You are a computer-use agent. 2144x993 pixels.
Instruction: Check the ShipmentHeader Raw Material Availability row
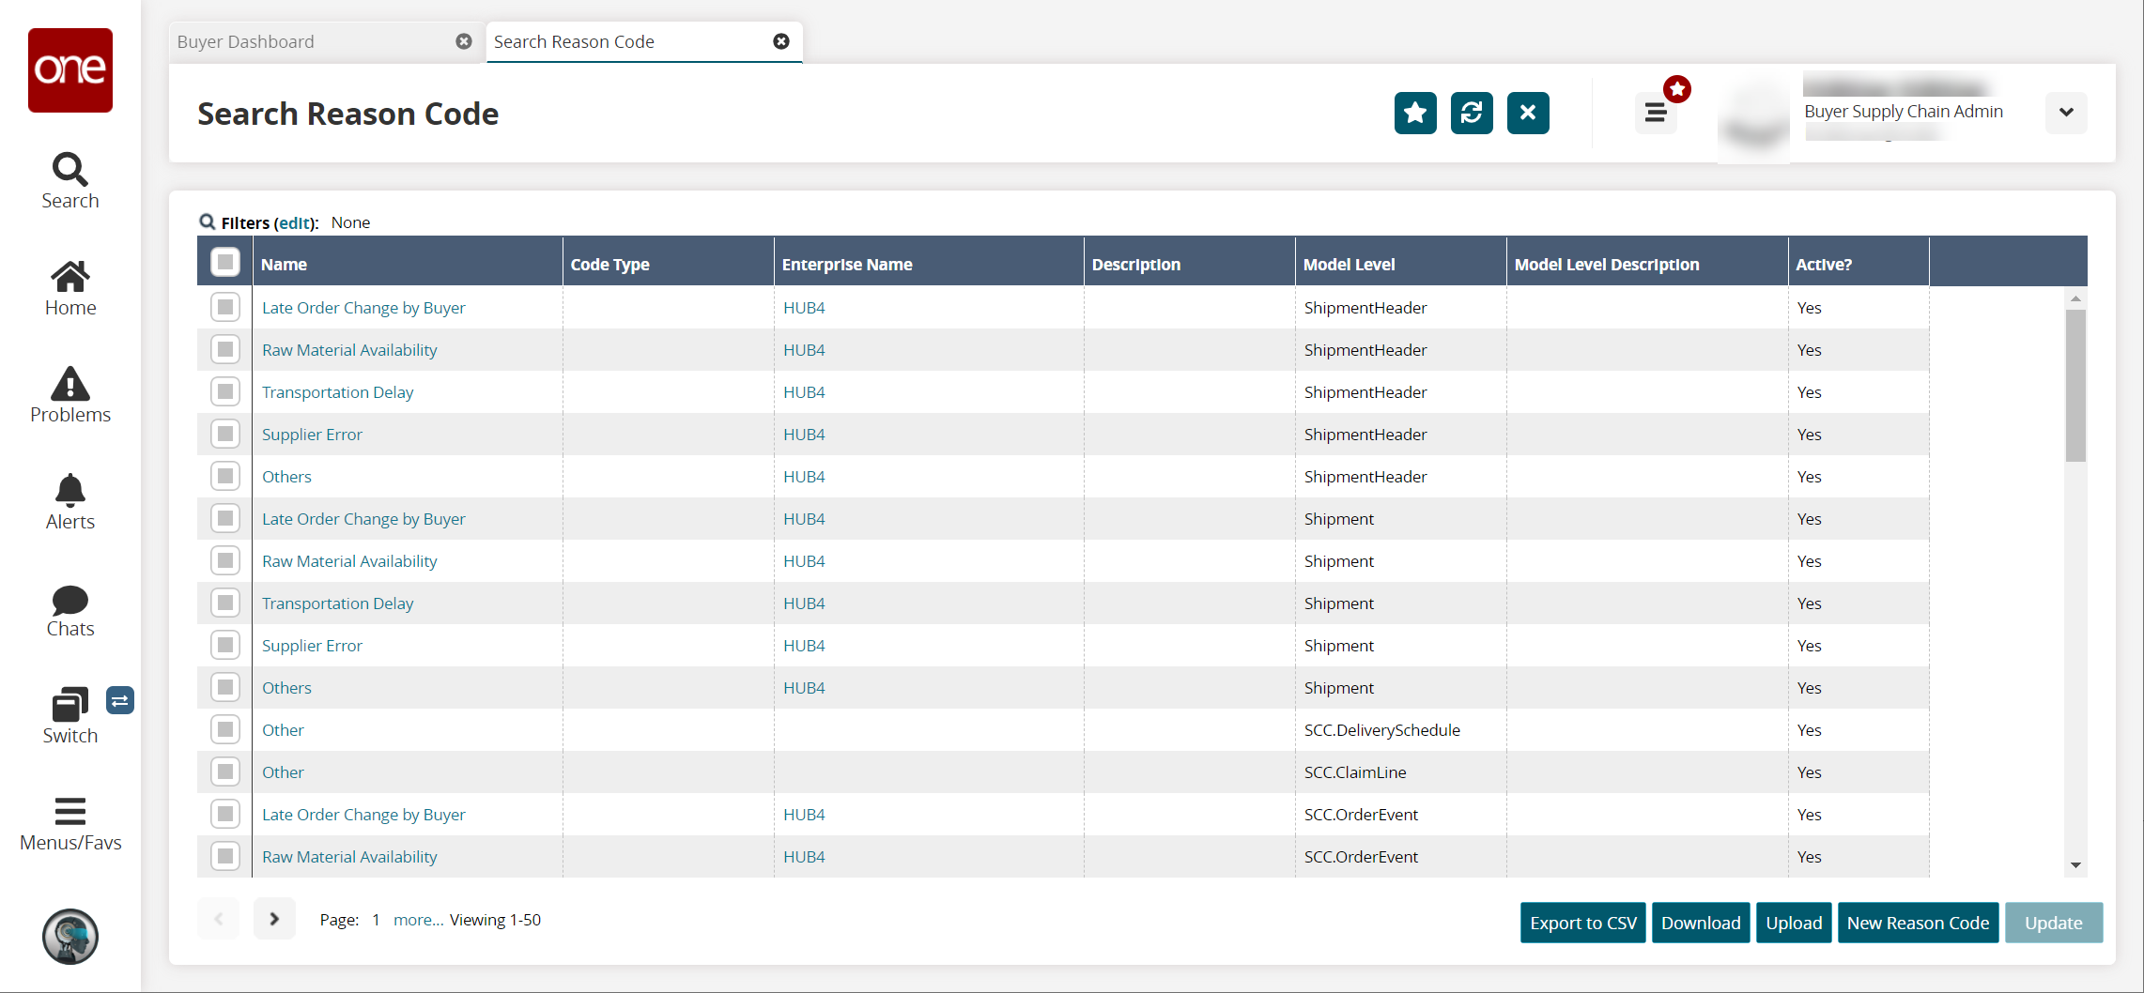(225, 349)
